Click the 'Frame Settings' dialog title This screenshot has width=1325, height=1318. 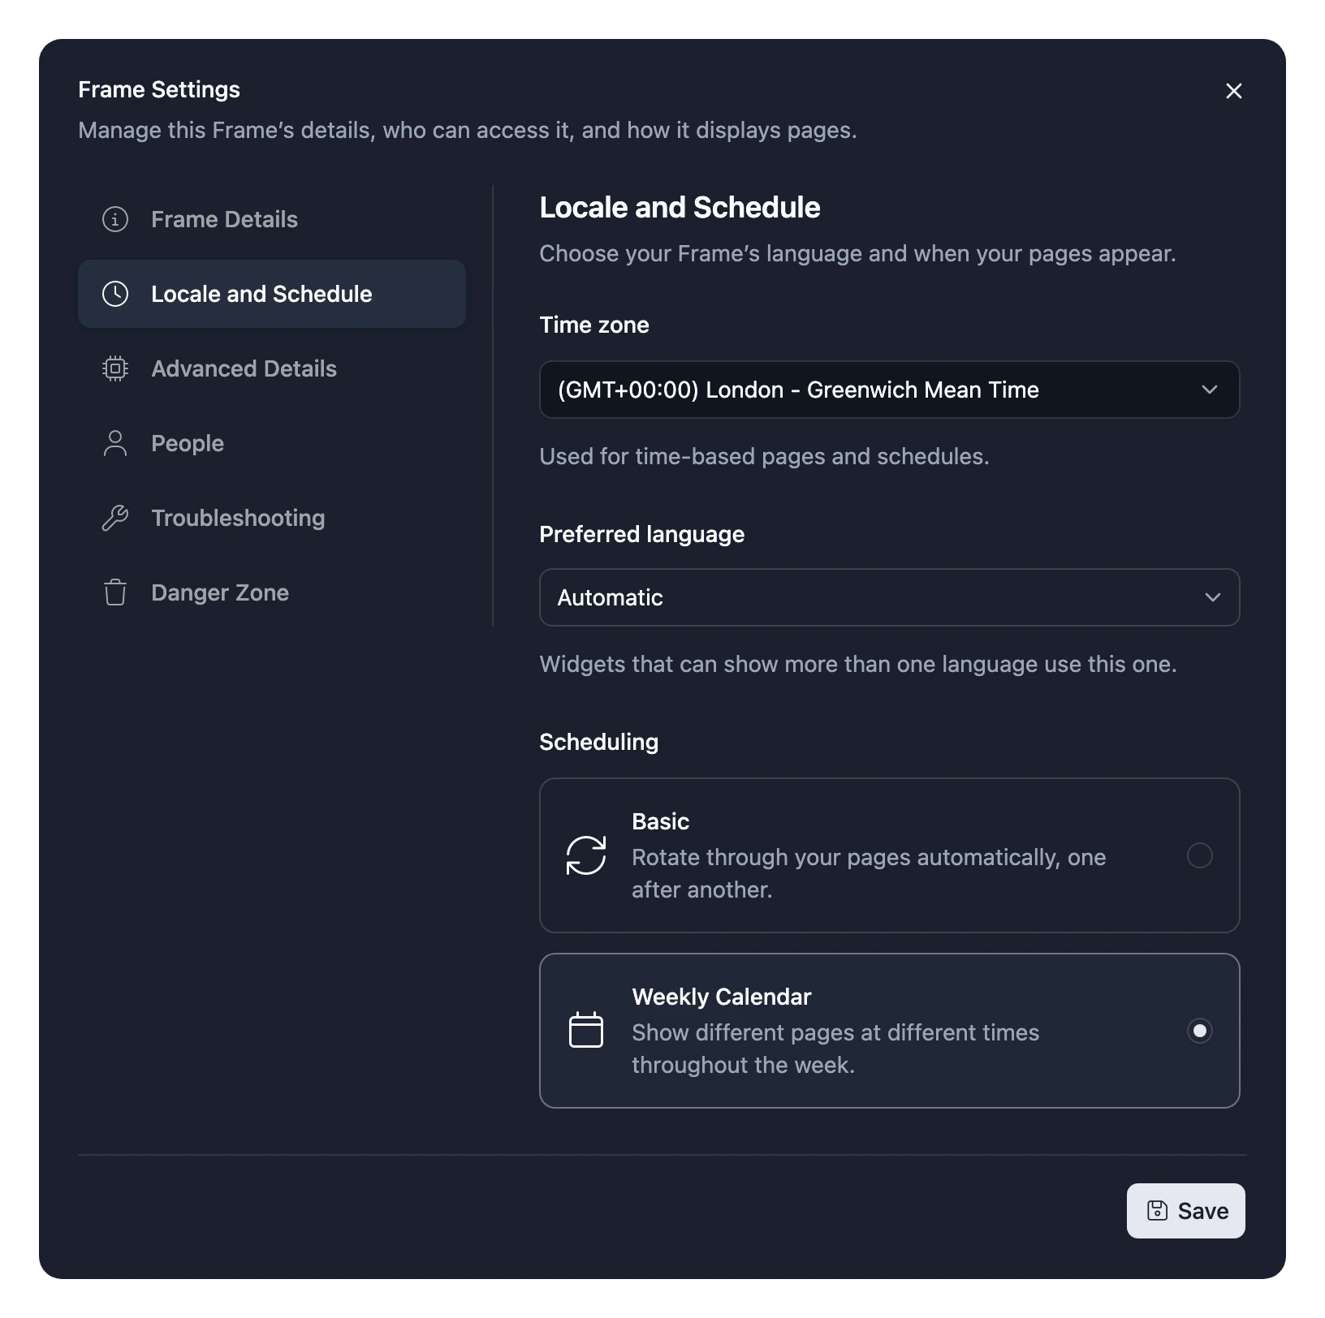tap(159, 89)
